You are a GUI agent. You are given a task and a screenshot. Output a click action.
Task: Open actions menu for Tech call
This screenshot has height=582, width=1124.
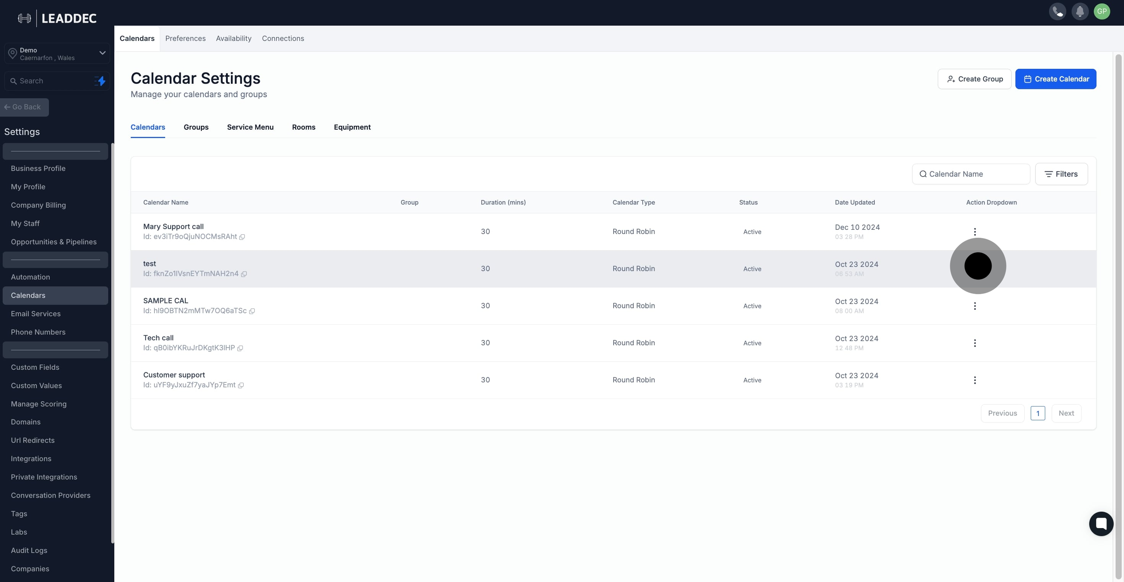(975, 343)
